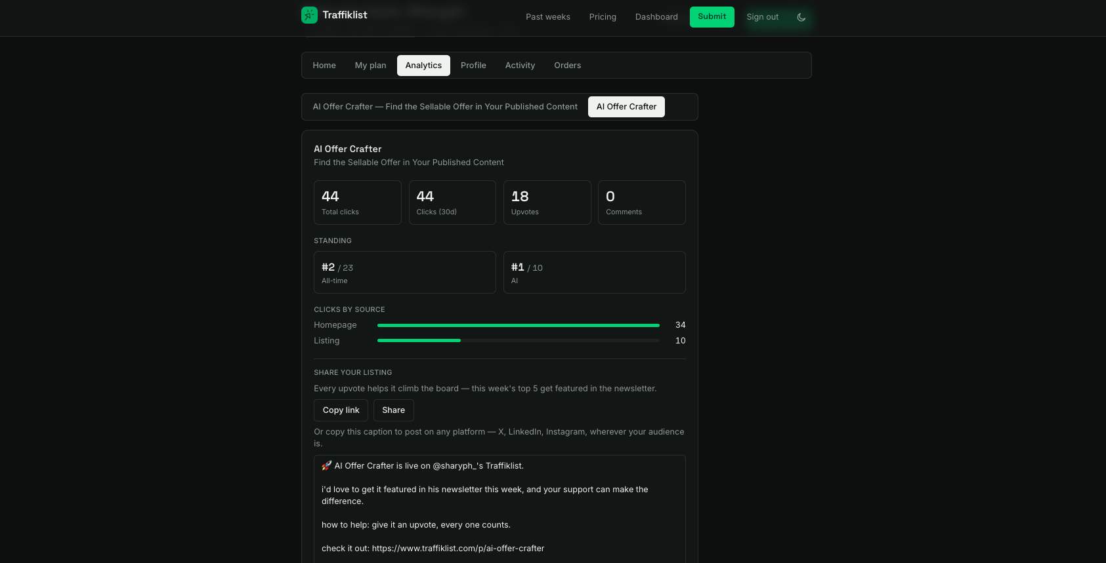Click the Comments stat card
Image resolution: width=1106 pixels, height=563 pixels.
pyautogui.click(x=642, y=203)
